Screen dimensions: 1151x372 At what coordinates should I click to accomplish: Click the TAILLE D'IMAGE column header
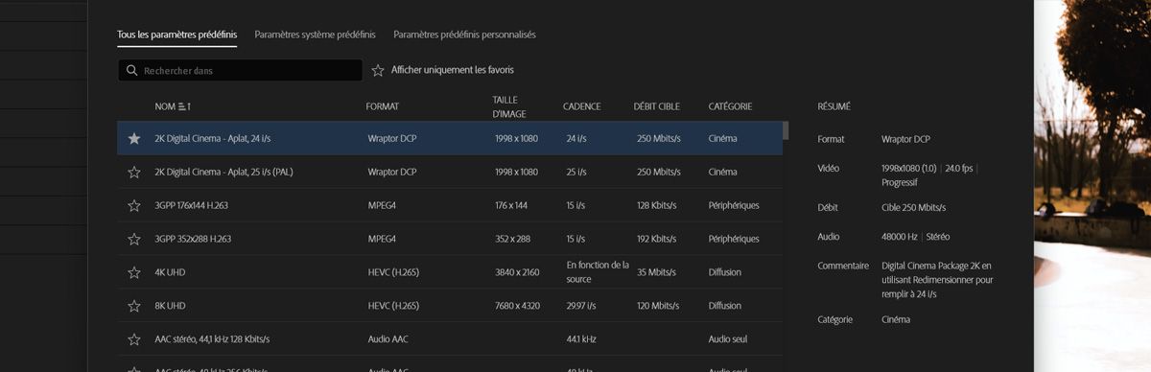pos(509,106)
